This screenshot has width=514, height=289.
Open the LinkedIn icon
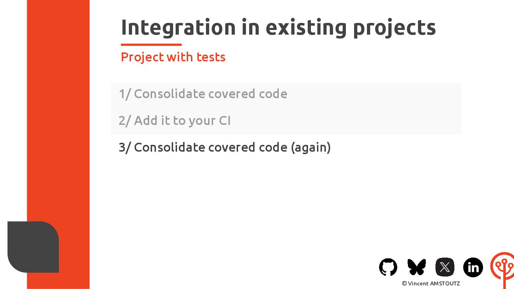(473, 267)
